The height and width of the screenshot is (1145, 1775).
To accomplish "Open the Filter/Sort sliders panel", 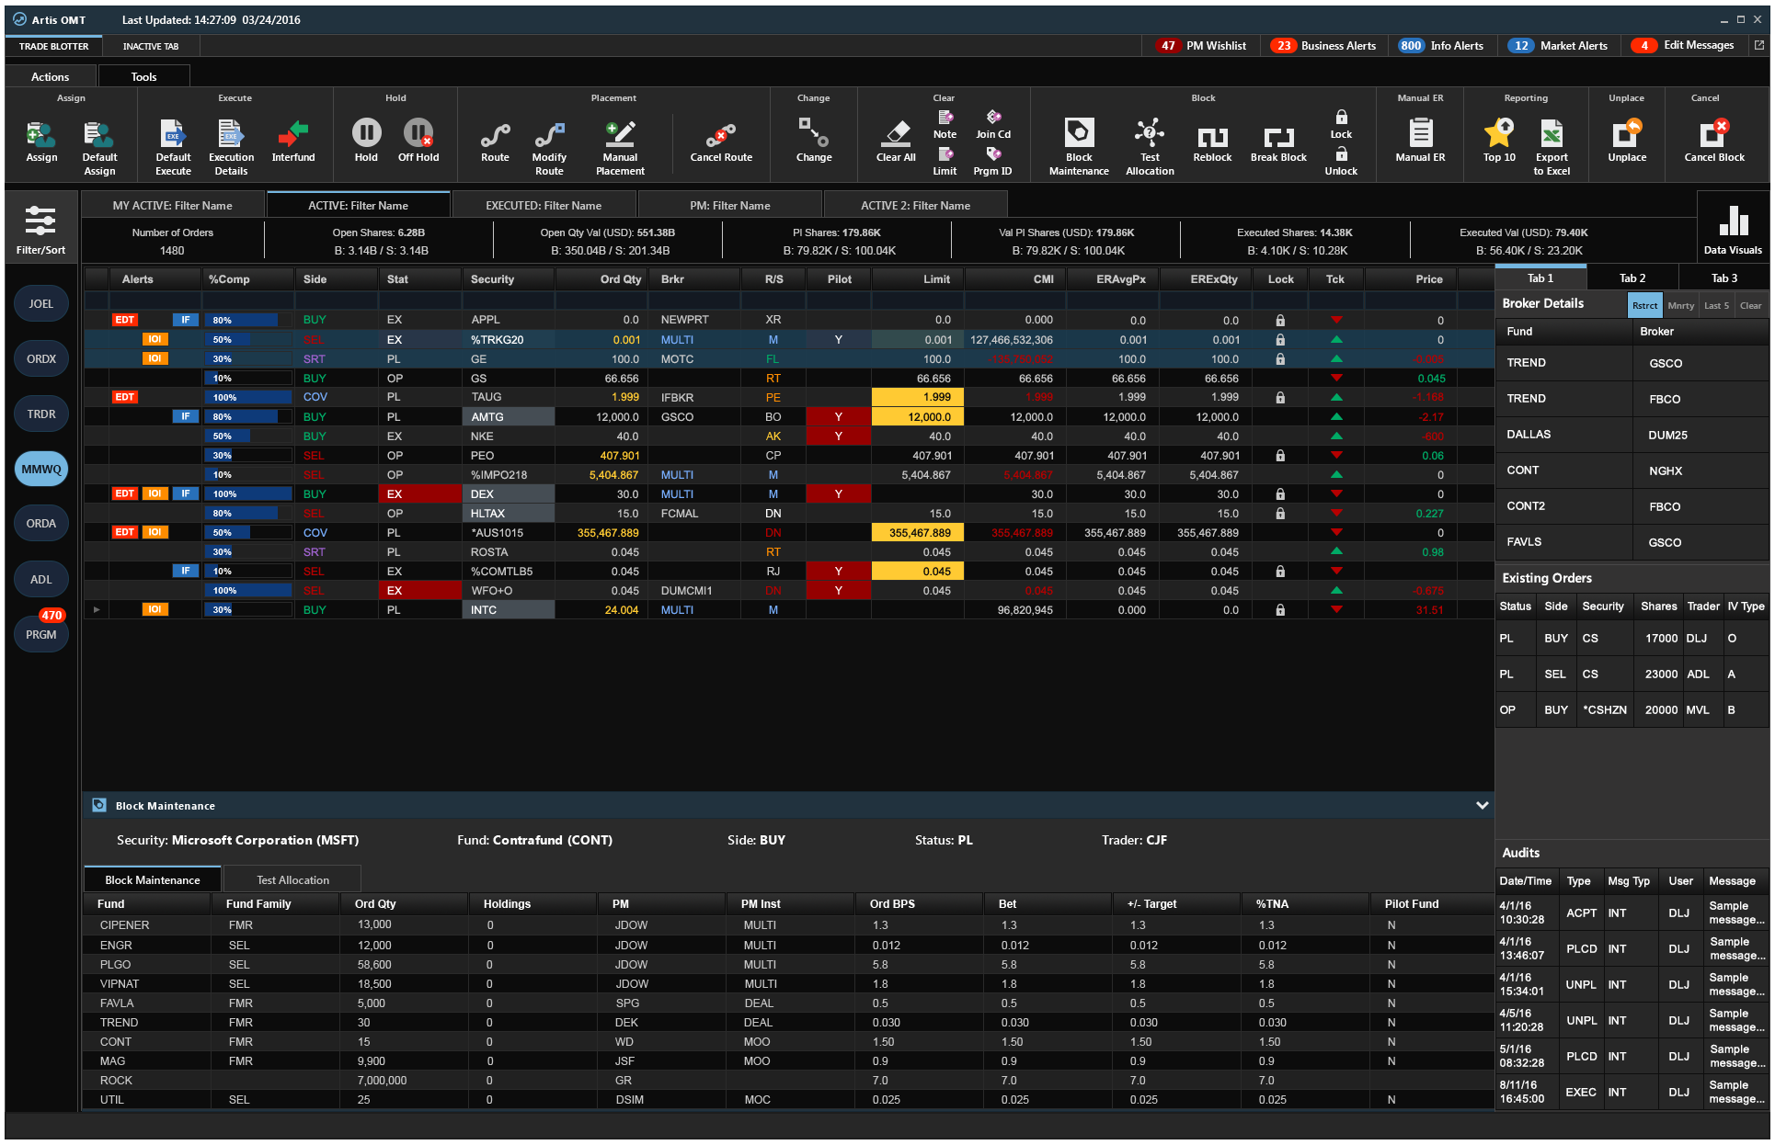I will tap(40, 222).
